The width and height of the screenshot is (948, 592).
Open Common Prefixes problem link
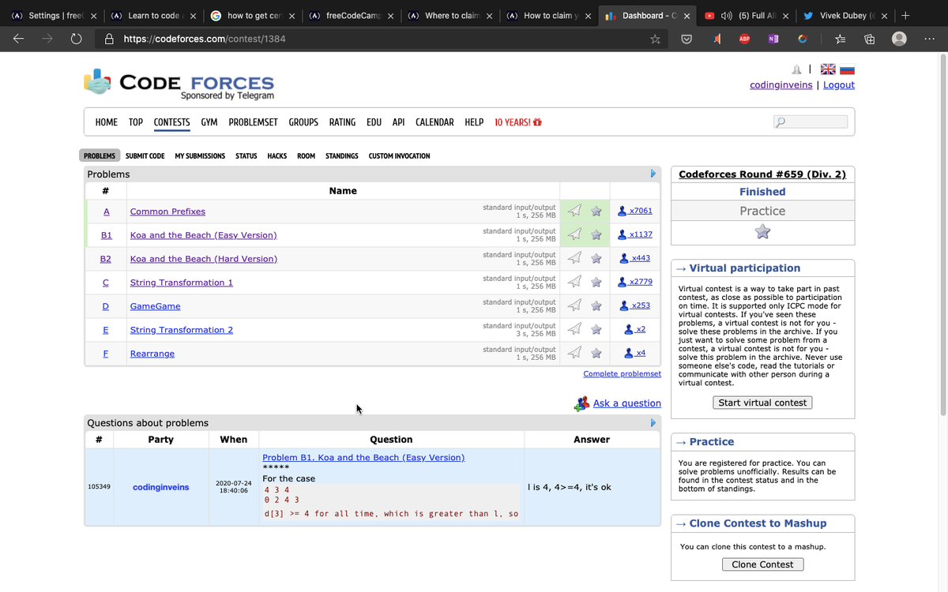(x=167, y=212)
